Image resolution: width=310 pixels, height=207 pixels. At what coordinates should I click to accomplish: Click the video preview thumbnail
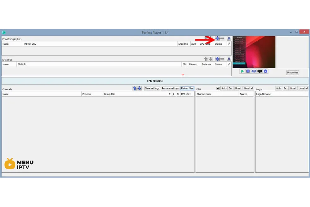254,52
